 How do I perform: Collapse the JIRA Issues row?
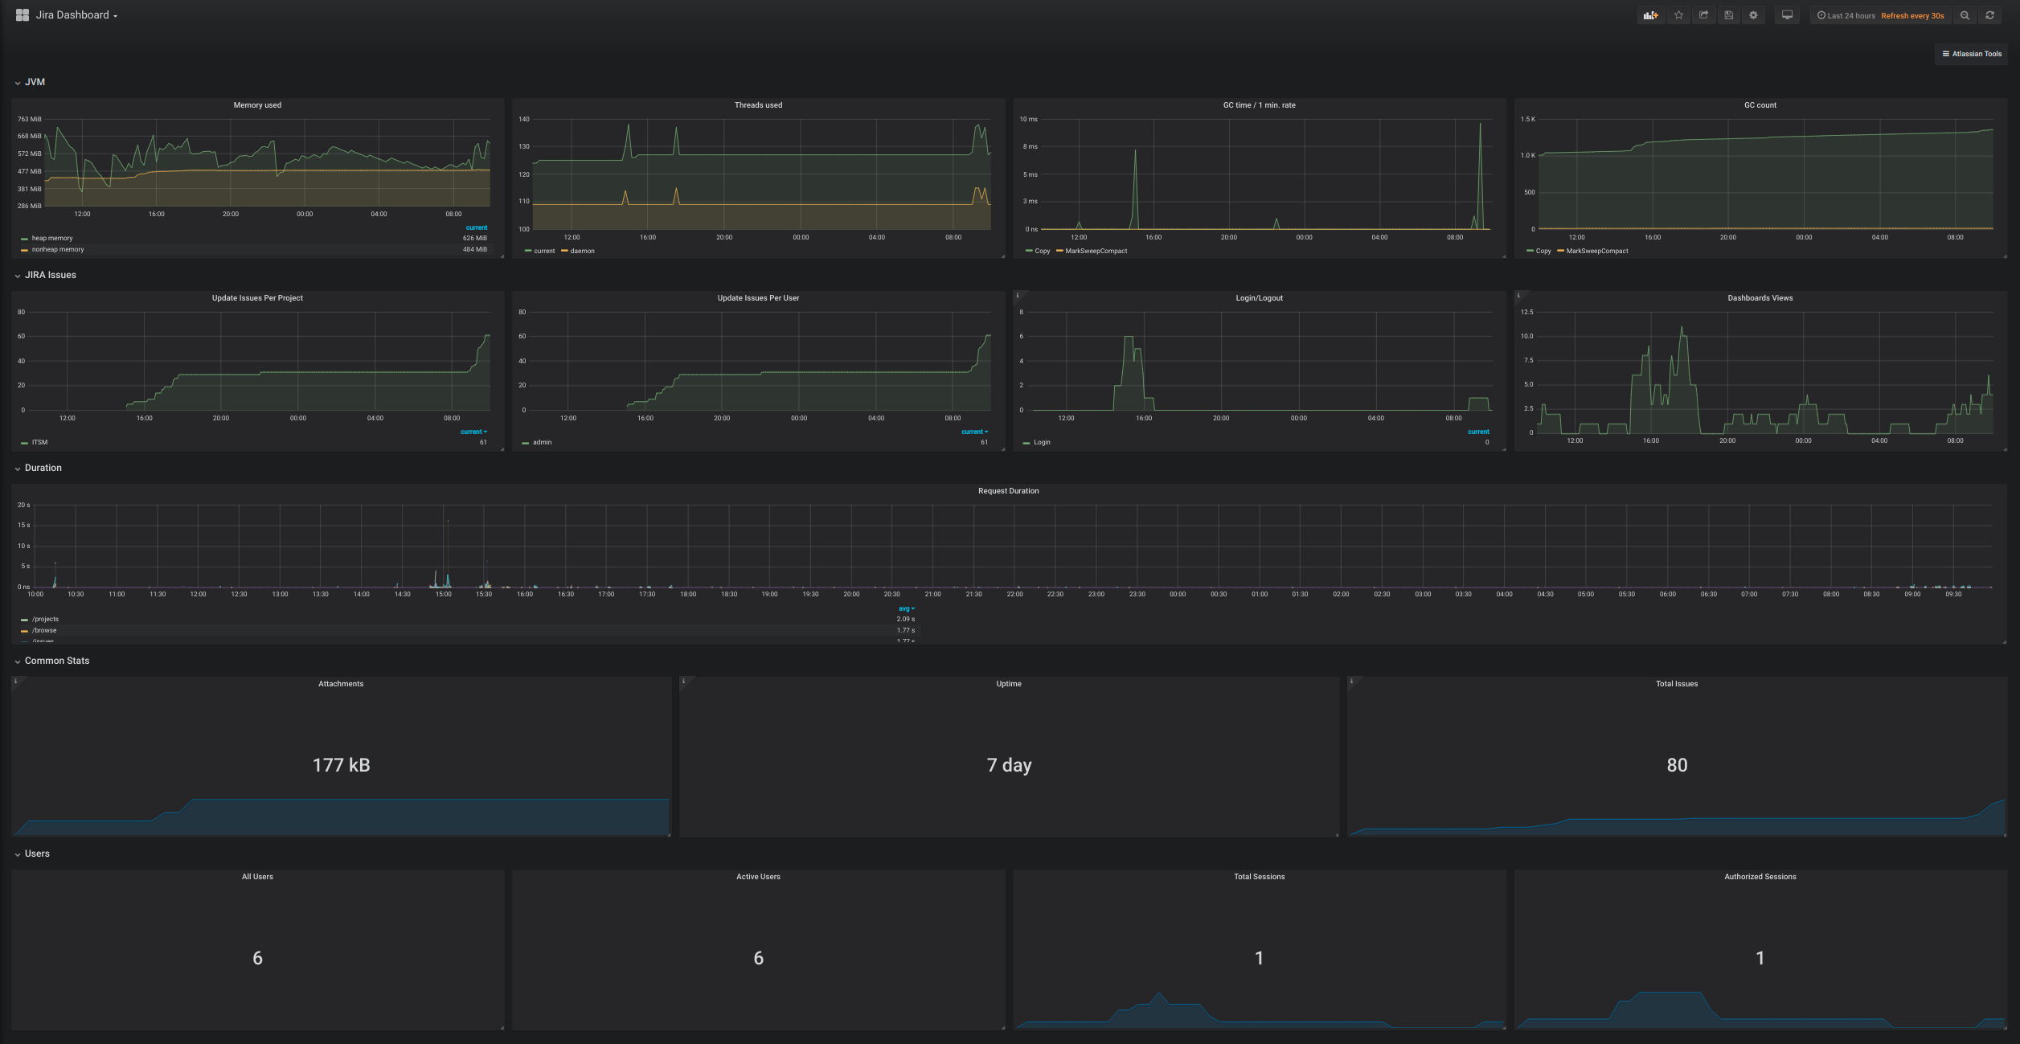tap(45, 275)
